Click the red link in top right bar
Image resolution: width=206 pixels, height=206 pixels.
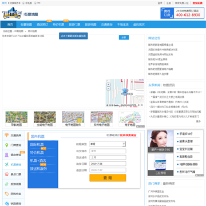197,3
